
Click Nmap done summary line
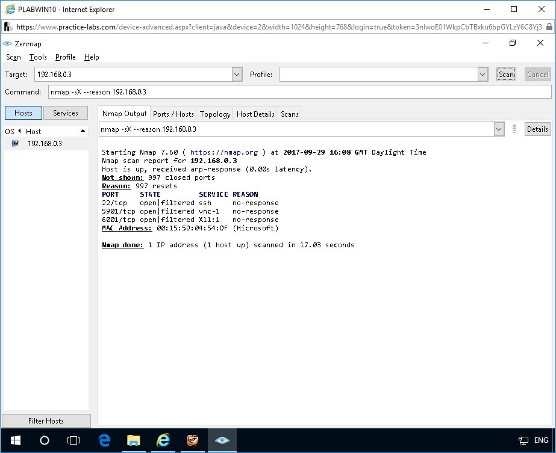[228, 245]
